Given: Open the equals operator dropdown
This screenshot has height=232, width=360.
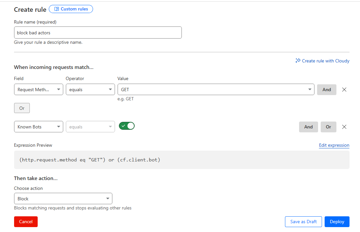Looking at the screenshot, I should pos(90,90).
